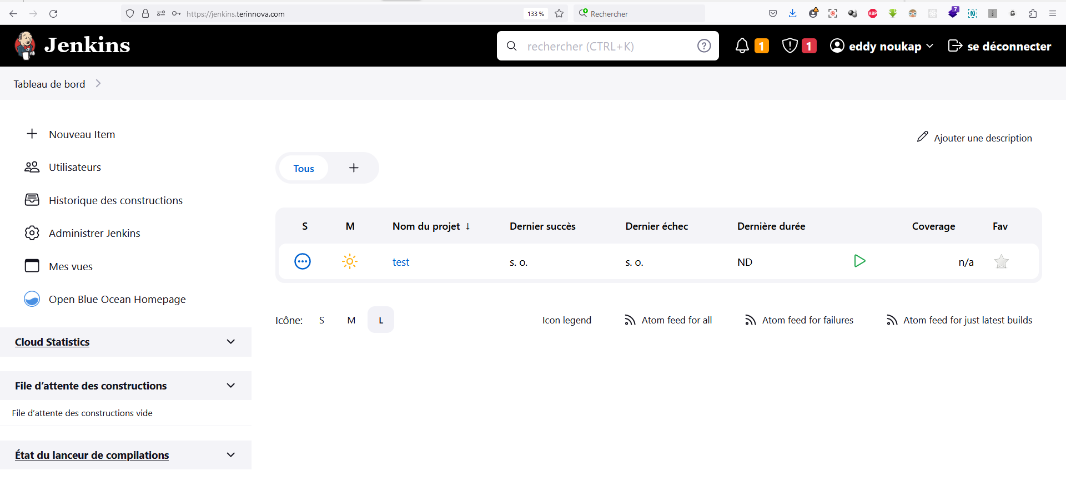Viewport: 1066px width, 501px height.
Task: Add a new view tab
Action: (x=354, y=168)
